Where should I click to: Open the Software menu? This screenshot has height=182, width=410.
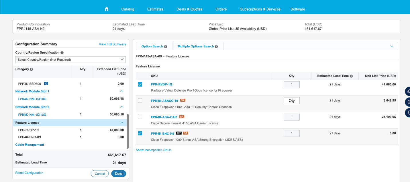coord(298,9)
